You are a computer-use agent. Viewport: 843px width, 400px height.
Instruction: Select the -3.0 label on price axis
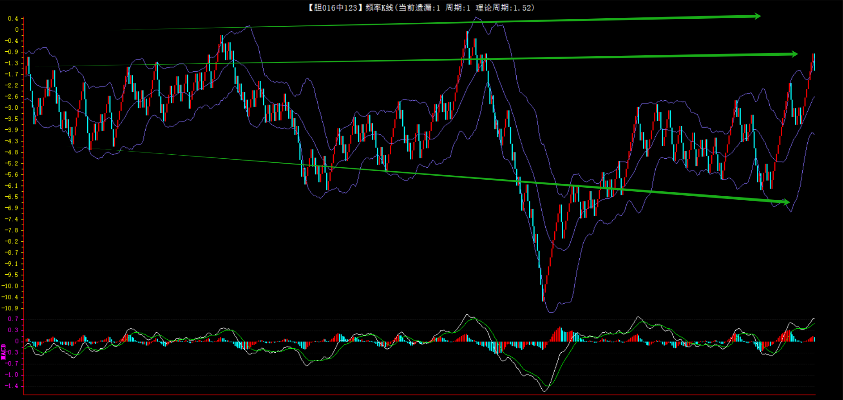tap(12, 108)
